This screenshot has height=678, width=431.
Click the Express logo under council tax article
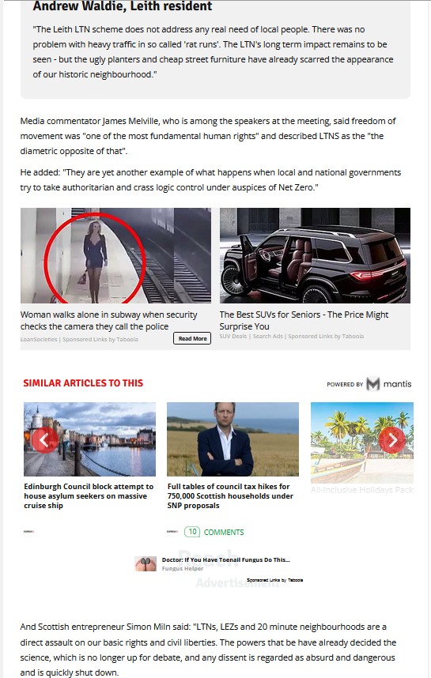click(x=172, y=532)
